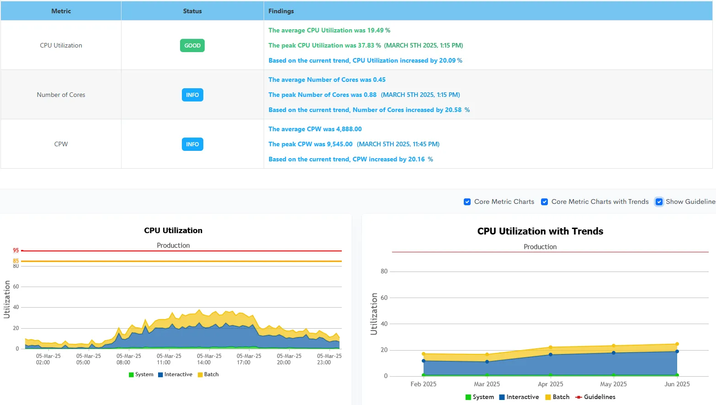The image size is (716, 405).
Task: Click the GOOD status badge for CPU Utilization
Action: (192, 45)
